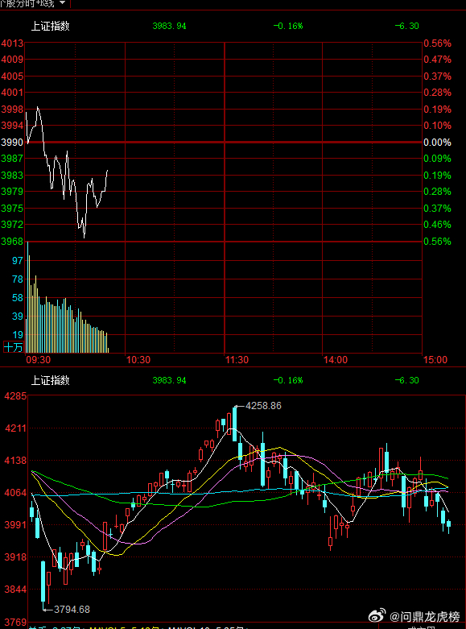Click the red 0.47% percent axis label

point(437,60)
